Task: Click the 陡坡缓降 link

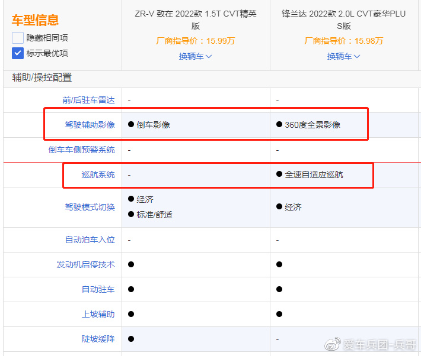Action: (x=98, y=339)
